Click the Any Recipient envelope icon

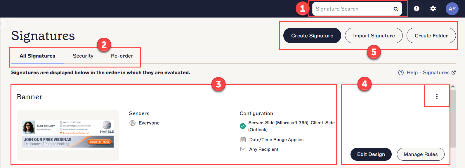click(243, 149)
